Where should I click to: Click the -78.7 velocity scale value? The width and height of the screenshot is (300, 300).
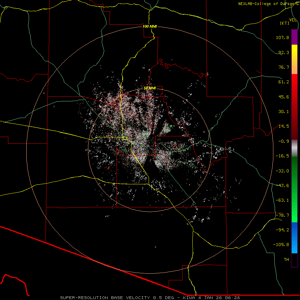[x=282, y=215]
